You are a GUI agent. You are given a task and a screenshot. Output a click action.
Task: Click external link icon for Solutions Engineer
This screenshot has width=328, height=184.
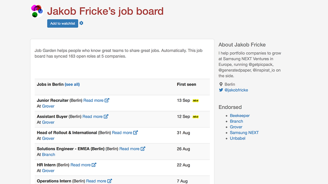[x=143, y=149]
